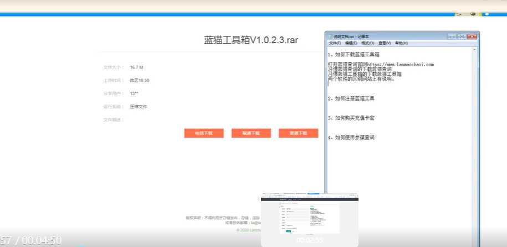Open the 查看(V) menu in Notepad
Viewport: 507px width, 247px height.
click(x=385, y=43)
